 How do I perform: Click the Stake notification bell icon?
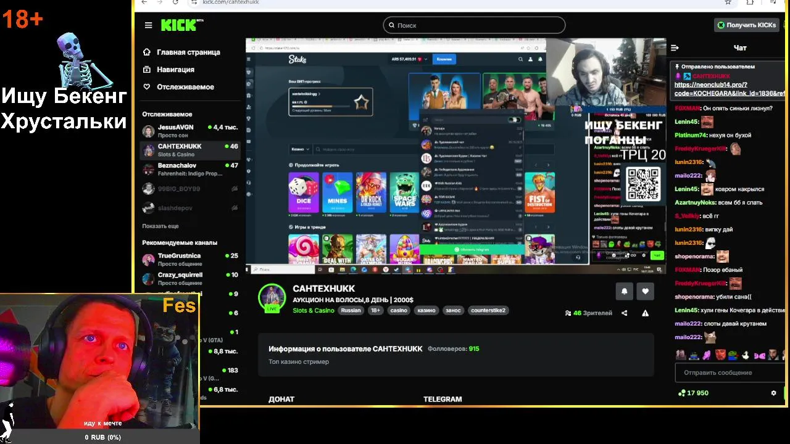(540, 59)
